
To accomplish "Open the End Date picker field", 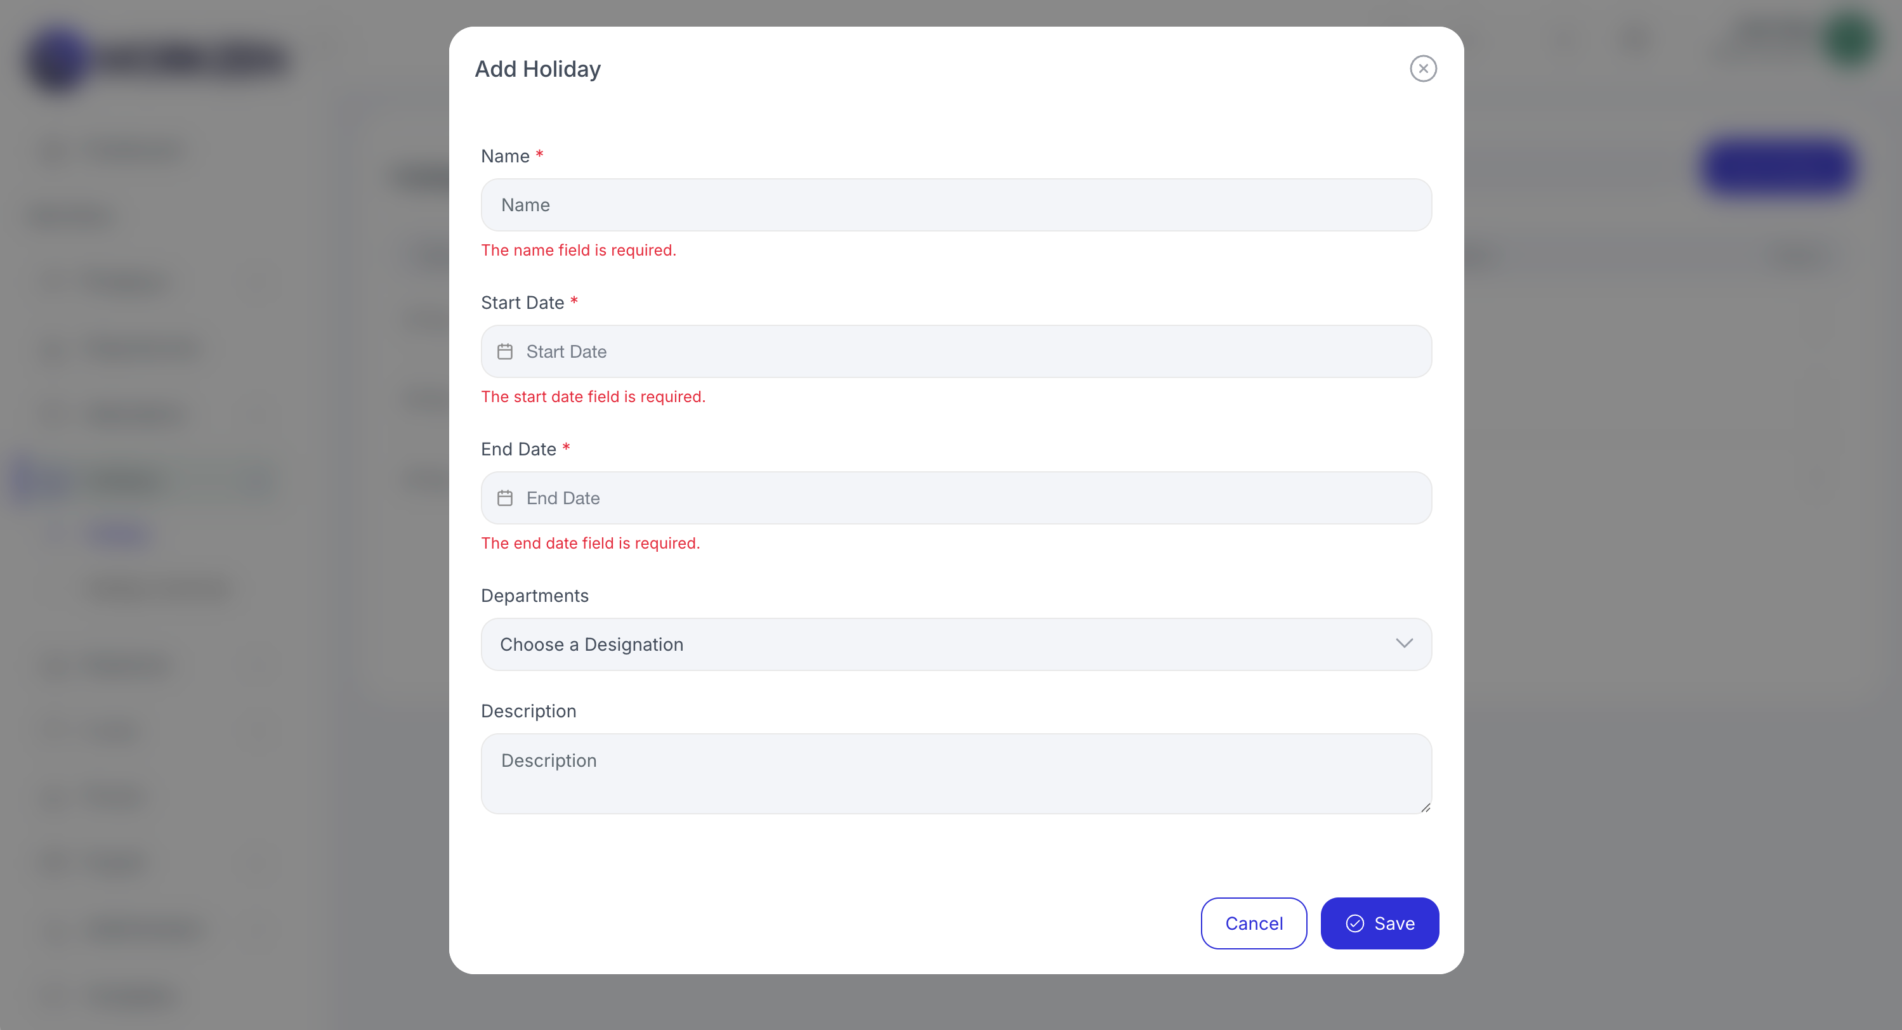I will (956, 499).
